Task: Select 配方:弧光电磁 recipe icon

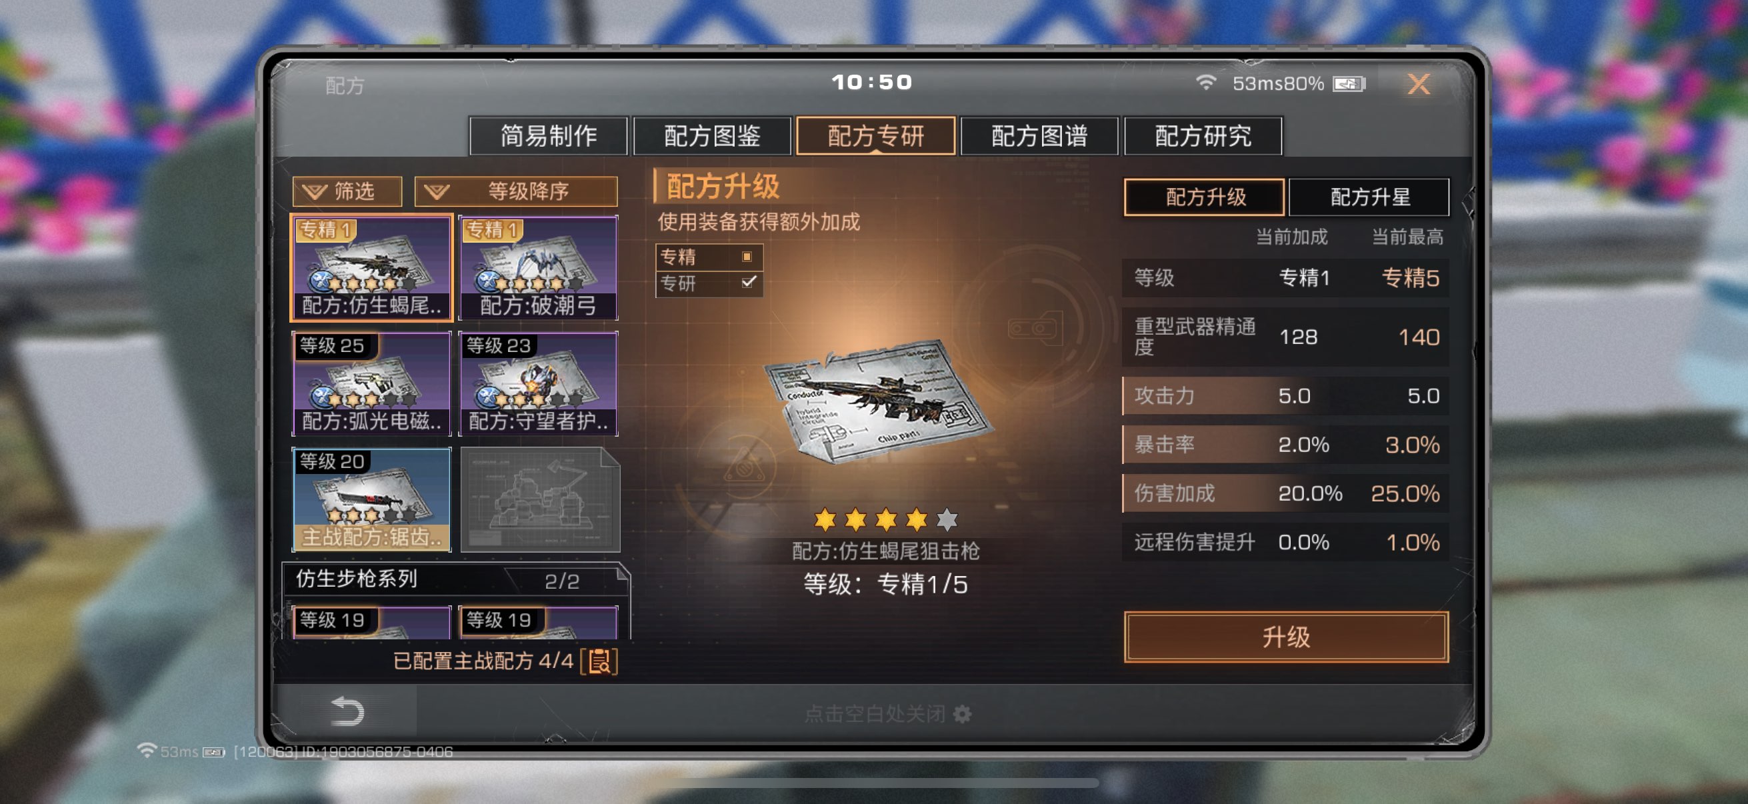Action: (372, 383)
